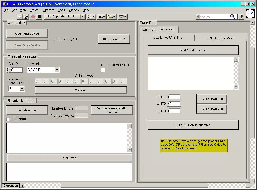Open the Reorder toolbar menu

tap(123, 17)
